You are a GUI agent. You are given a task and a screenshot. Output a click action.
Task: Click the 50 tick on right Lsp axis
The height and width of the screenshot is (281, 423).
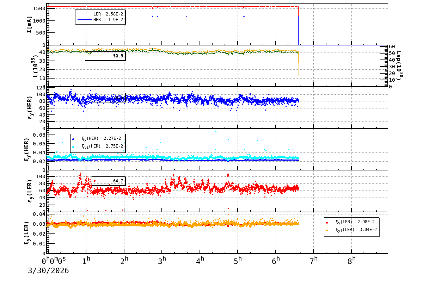pyautogui.click(x=392, y=54)
